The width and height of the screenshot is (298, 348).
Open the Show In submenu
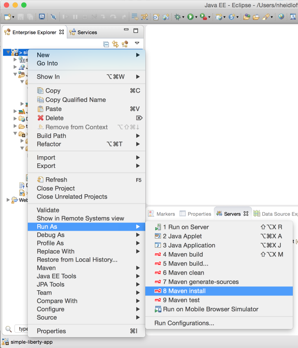tap(87, 77)
